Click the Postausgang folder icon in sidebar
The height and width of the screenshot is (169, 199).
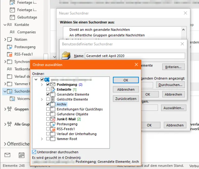[x=9, y=47]
